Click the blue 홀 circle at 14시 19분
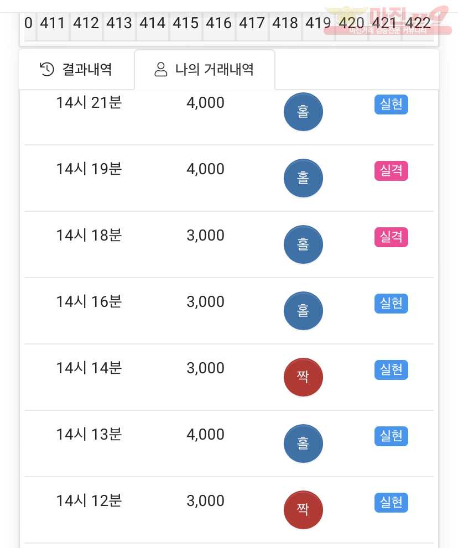 (303, 178)
